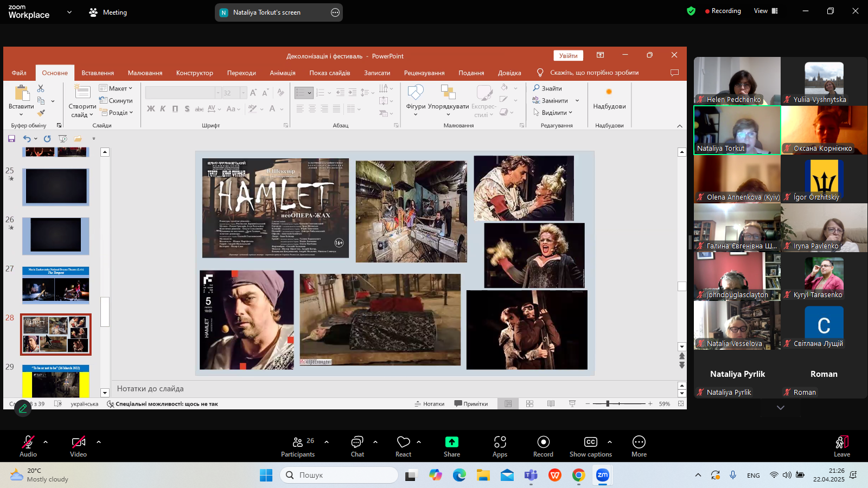Select slide 27 thumbnail The Tempest
This screenshot has width=868, height=488.
55,285
